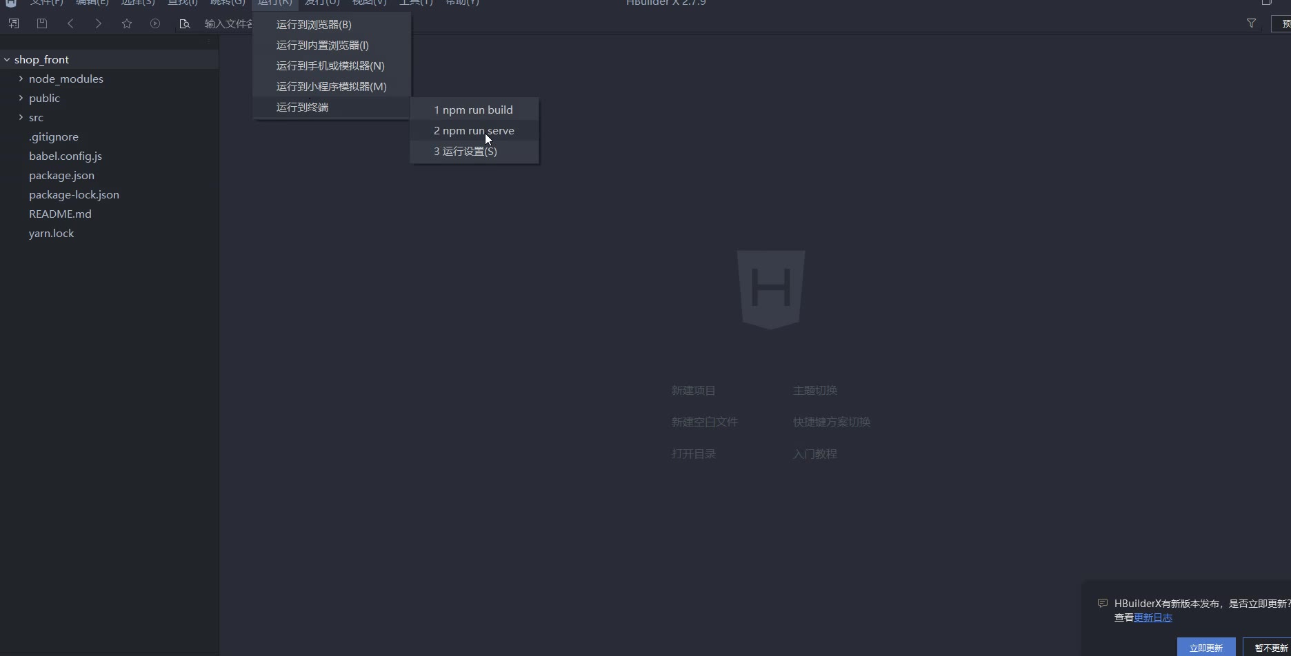The image size is (1291, 656).
Task: Click the file search magnifier icon
Action: [184, 23]
